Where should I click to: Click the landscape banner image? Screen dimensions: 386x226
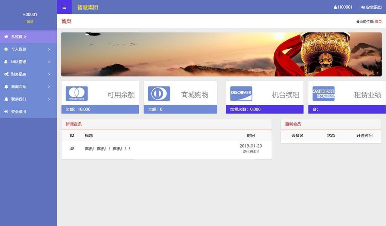(x=221, y=54)
